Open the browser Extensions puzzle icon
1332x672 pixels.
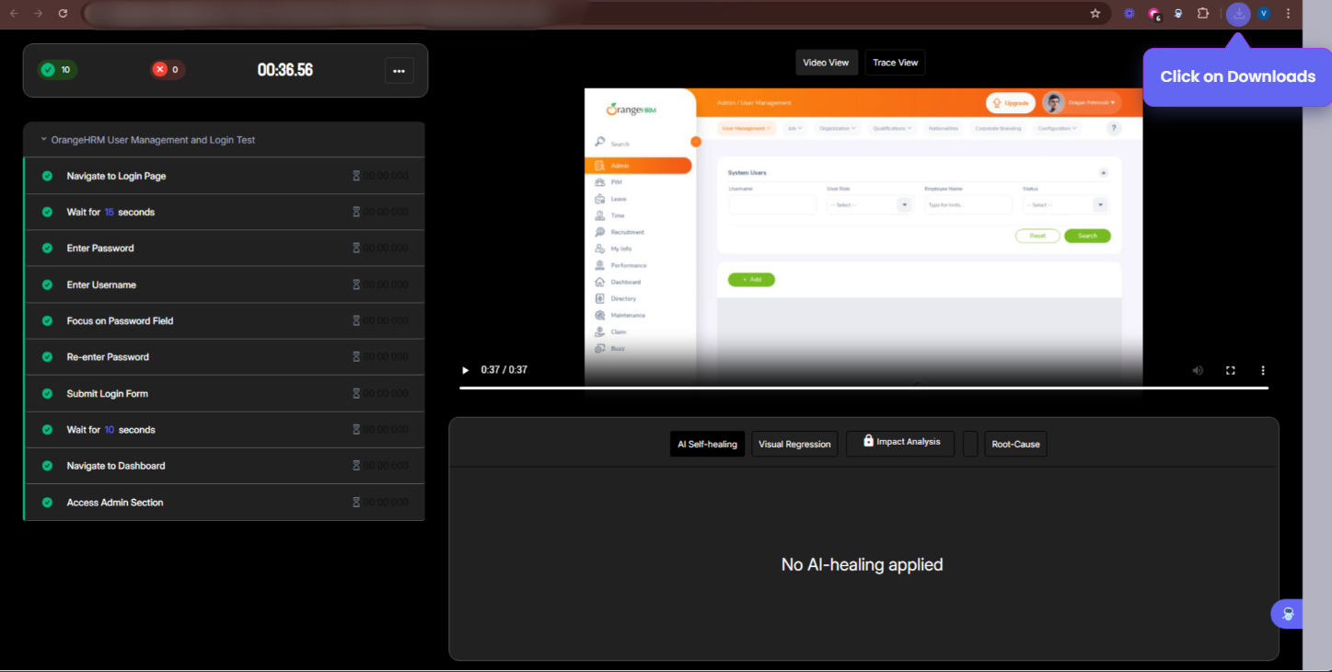point(1202,14)
